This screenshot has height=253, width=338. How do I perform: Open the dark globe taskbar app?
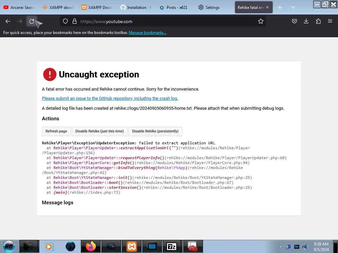tap(70, 246)
